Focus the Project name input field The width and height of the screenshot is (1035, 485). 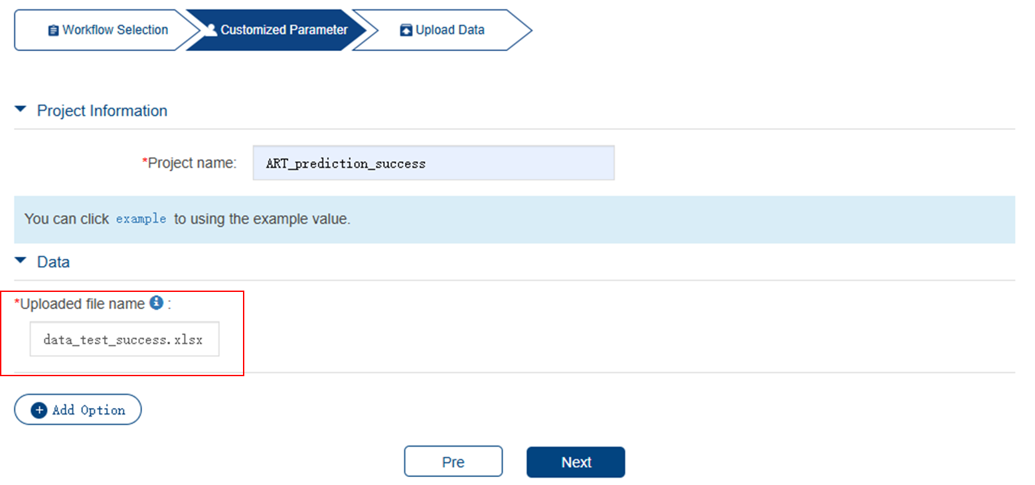434,163
